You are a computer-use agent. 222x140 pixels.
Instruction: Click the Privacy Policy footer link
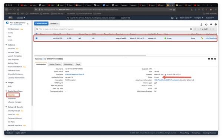point(184,133)
